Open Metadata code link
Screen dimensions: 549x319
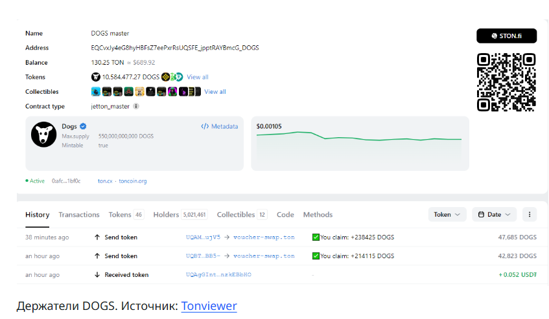tap(220, 126)
